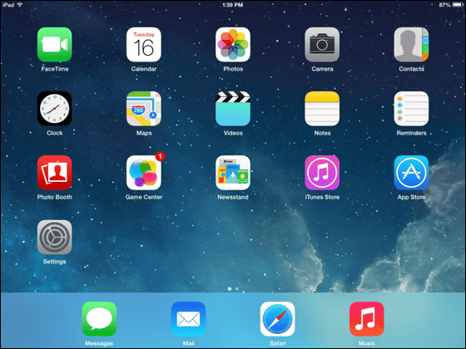The width and height of the screenshot is (466, 349).
Task: Open the Videos app
Action: pyautogui.click(x=233, y=109)
